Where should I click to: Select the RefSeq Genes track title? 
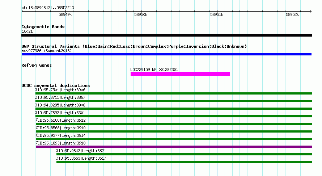pyautogui.click(x=37, y=65)
